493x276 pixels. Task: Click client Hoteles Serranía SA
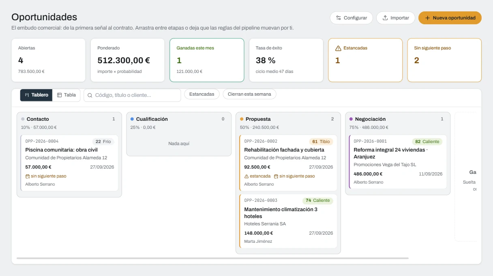click(265, 224)
